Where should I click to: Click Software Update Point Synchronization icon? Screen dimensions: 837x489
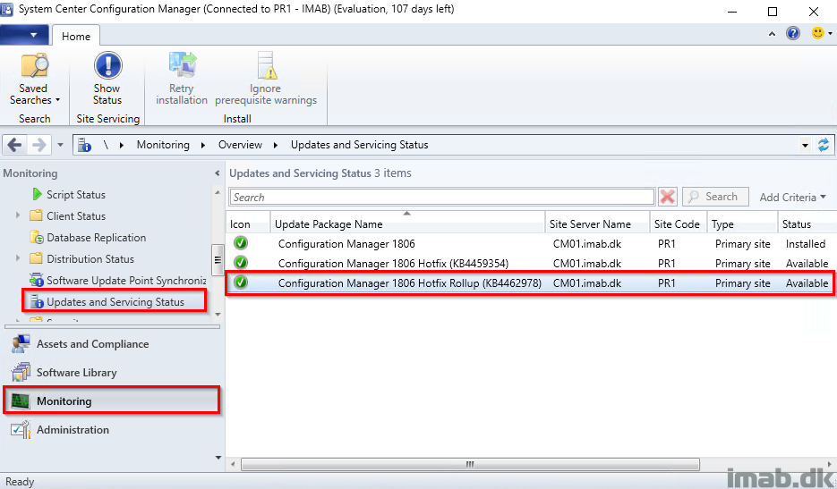[37, 280]
